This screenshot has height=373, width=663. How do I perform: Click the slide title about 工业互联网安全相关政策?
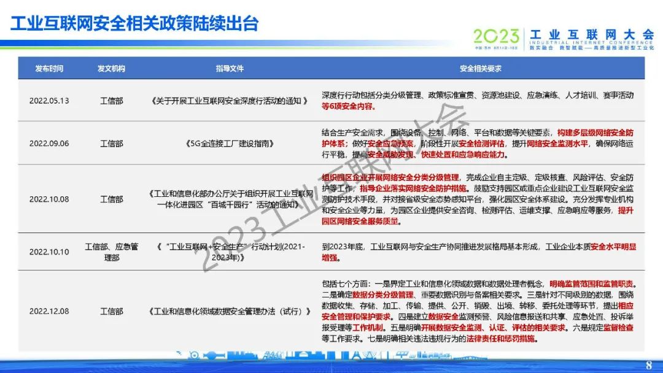(134, 23)
